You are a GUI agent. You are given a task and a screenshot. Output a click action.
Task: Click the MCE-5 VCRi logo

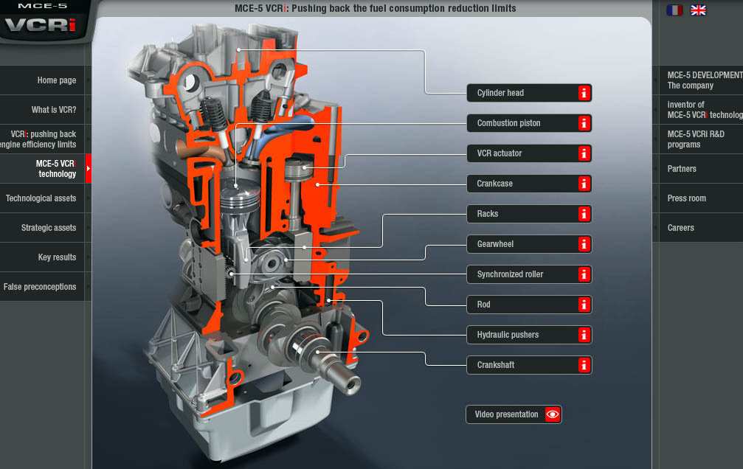pyautogui.click(x=46, y=21)
